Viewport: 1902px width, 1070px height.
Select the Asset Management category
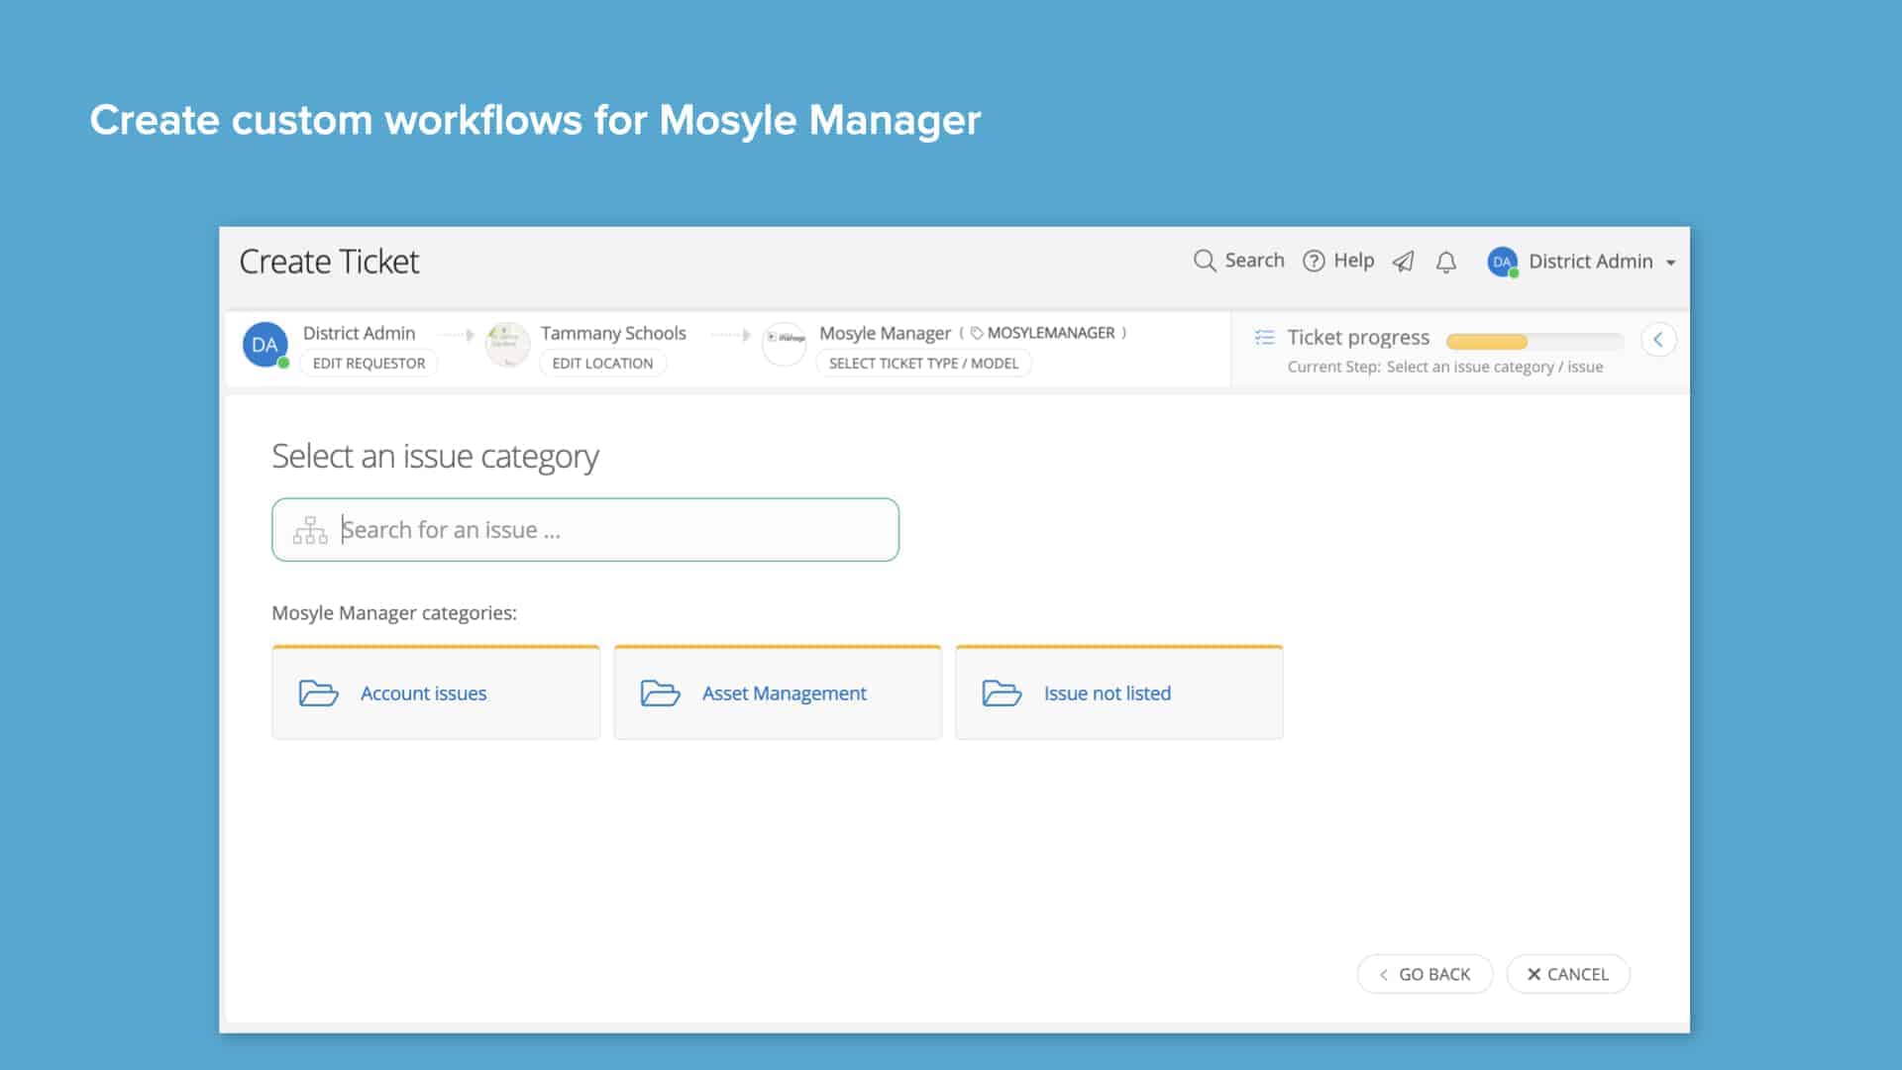point(778,693)
